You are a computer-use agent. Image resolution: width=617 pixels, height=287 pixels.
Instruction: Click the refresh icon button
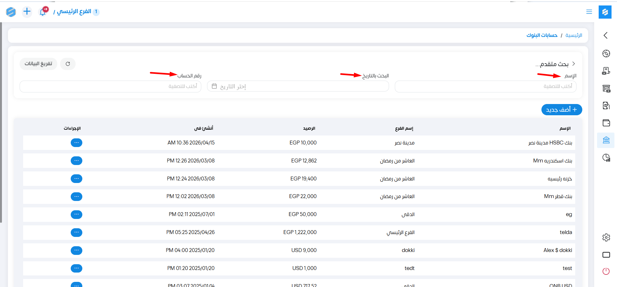click(x=68, y=64)
